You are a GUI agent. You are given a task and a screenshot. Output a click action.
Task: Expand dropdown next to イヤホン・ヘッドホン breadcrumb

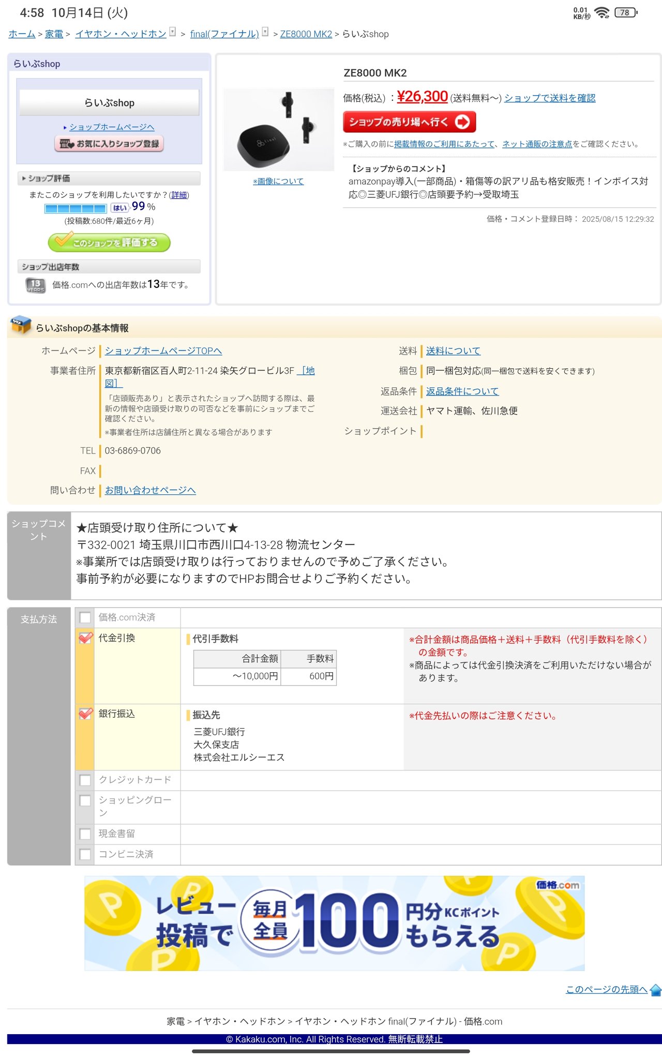(173, 32)
